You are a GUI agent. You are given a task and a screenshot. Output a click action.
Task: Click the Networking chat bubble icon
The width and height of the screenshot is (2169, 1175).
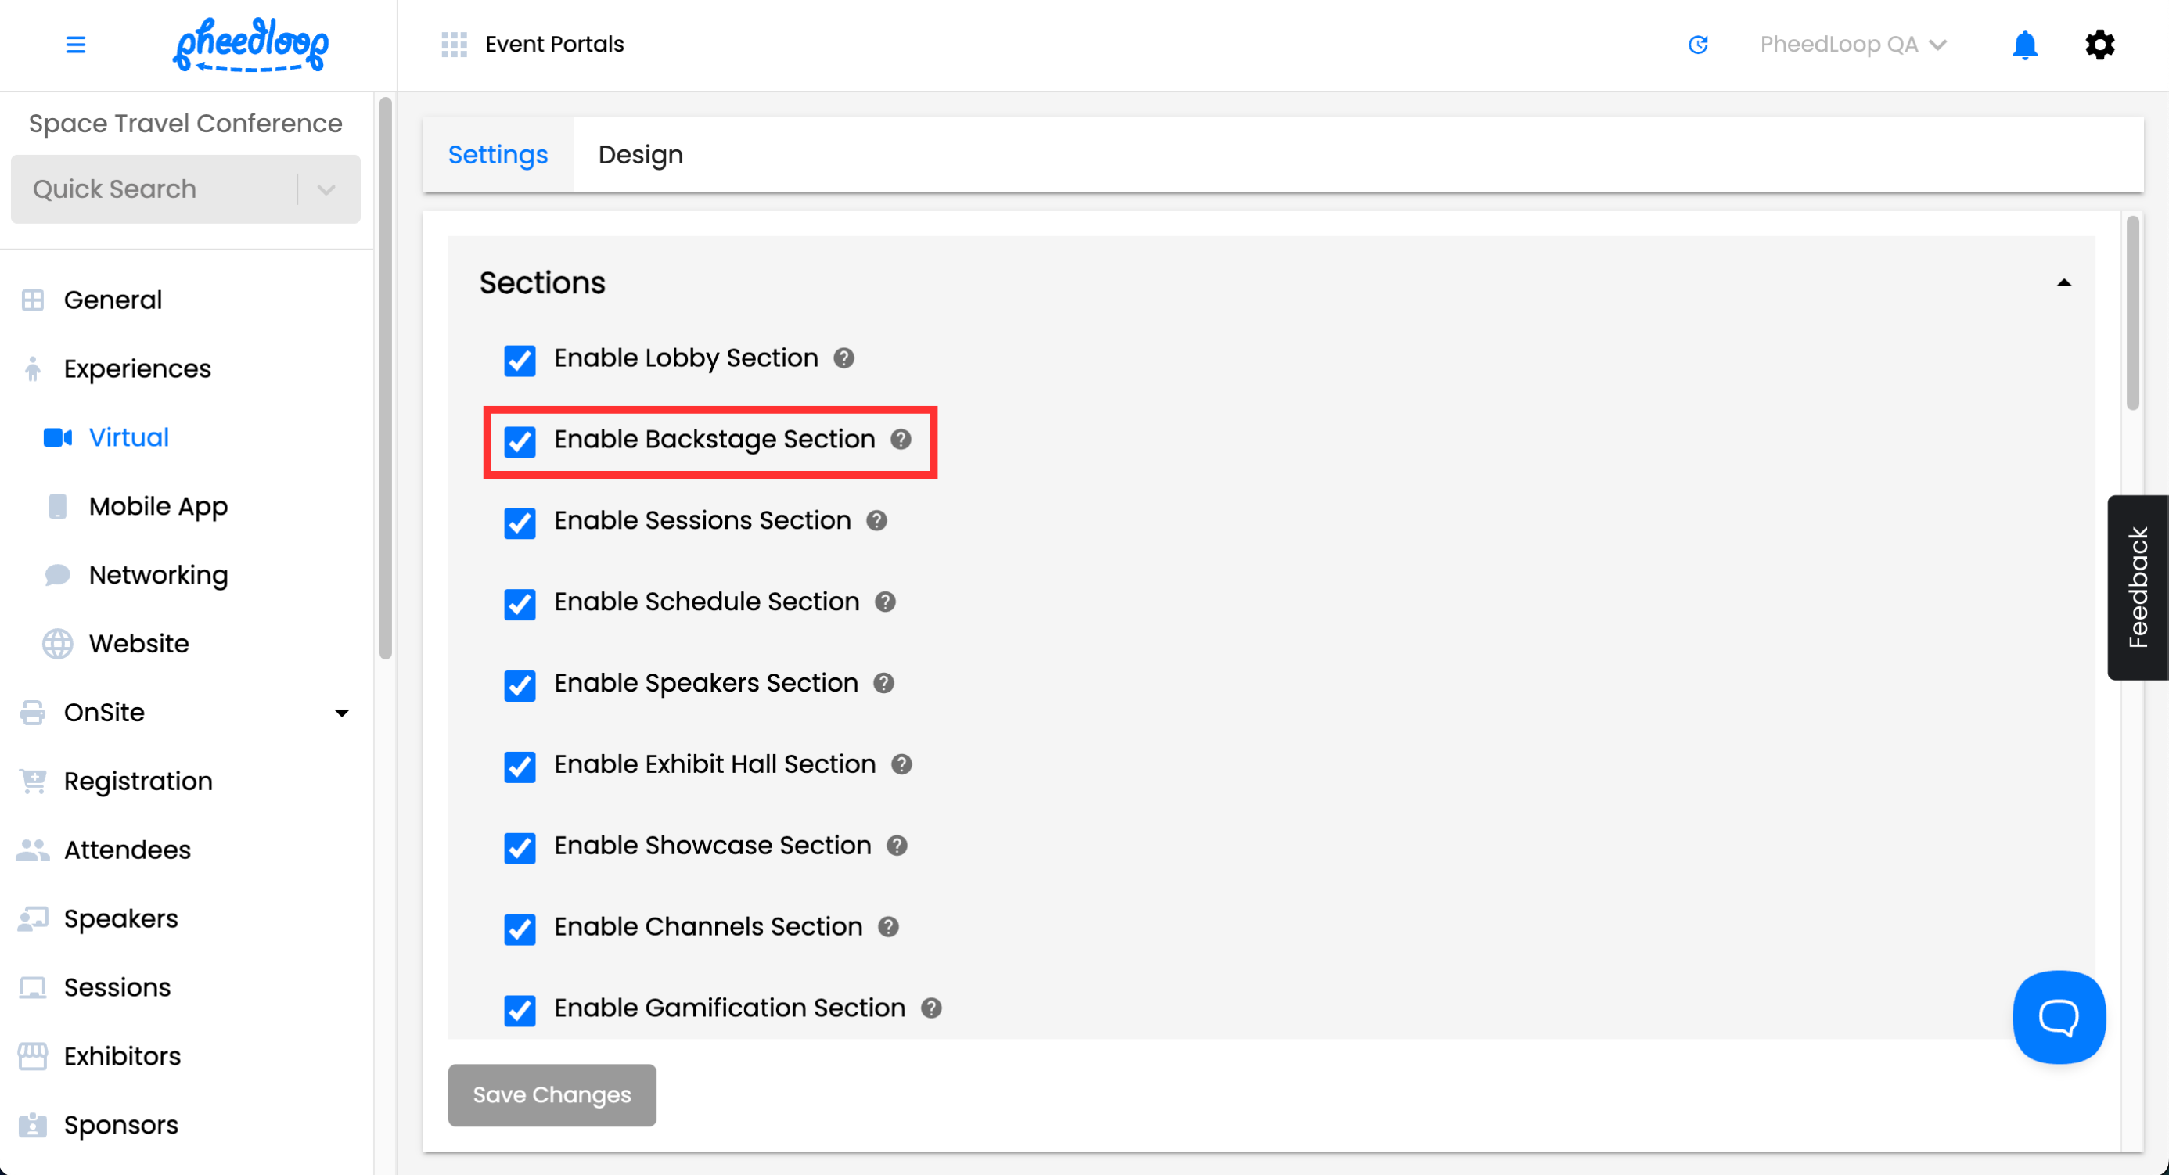tap(57, 575)
